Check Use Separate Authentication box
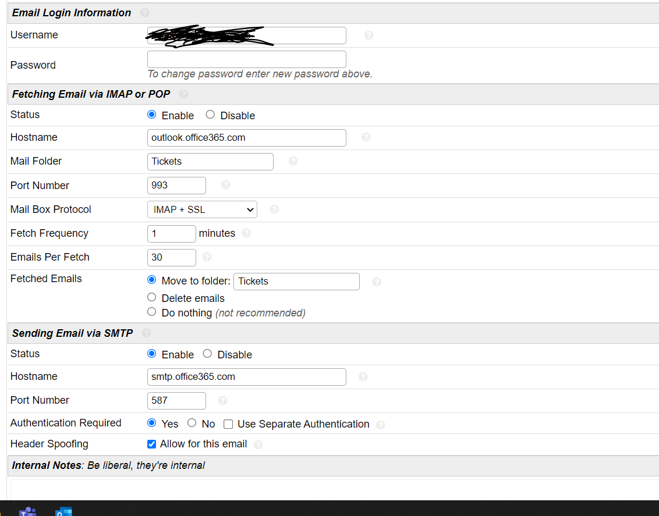 click(228, 424)
